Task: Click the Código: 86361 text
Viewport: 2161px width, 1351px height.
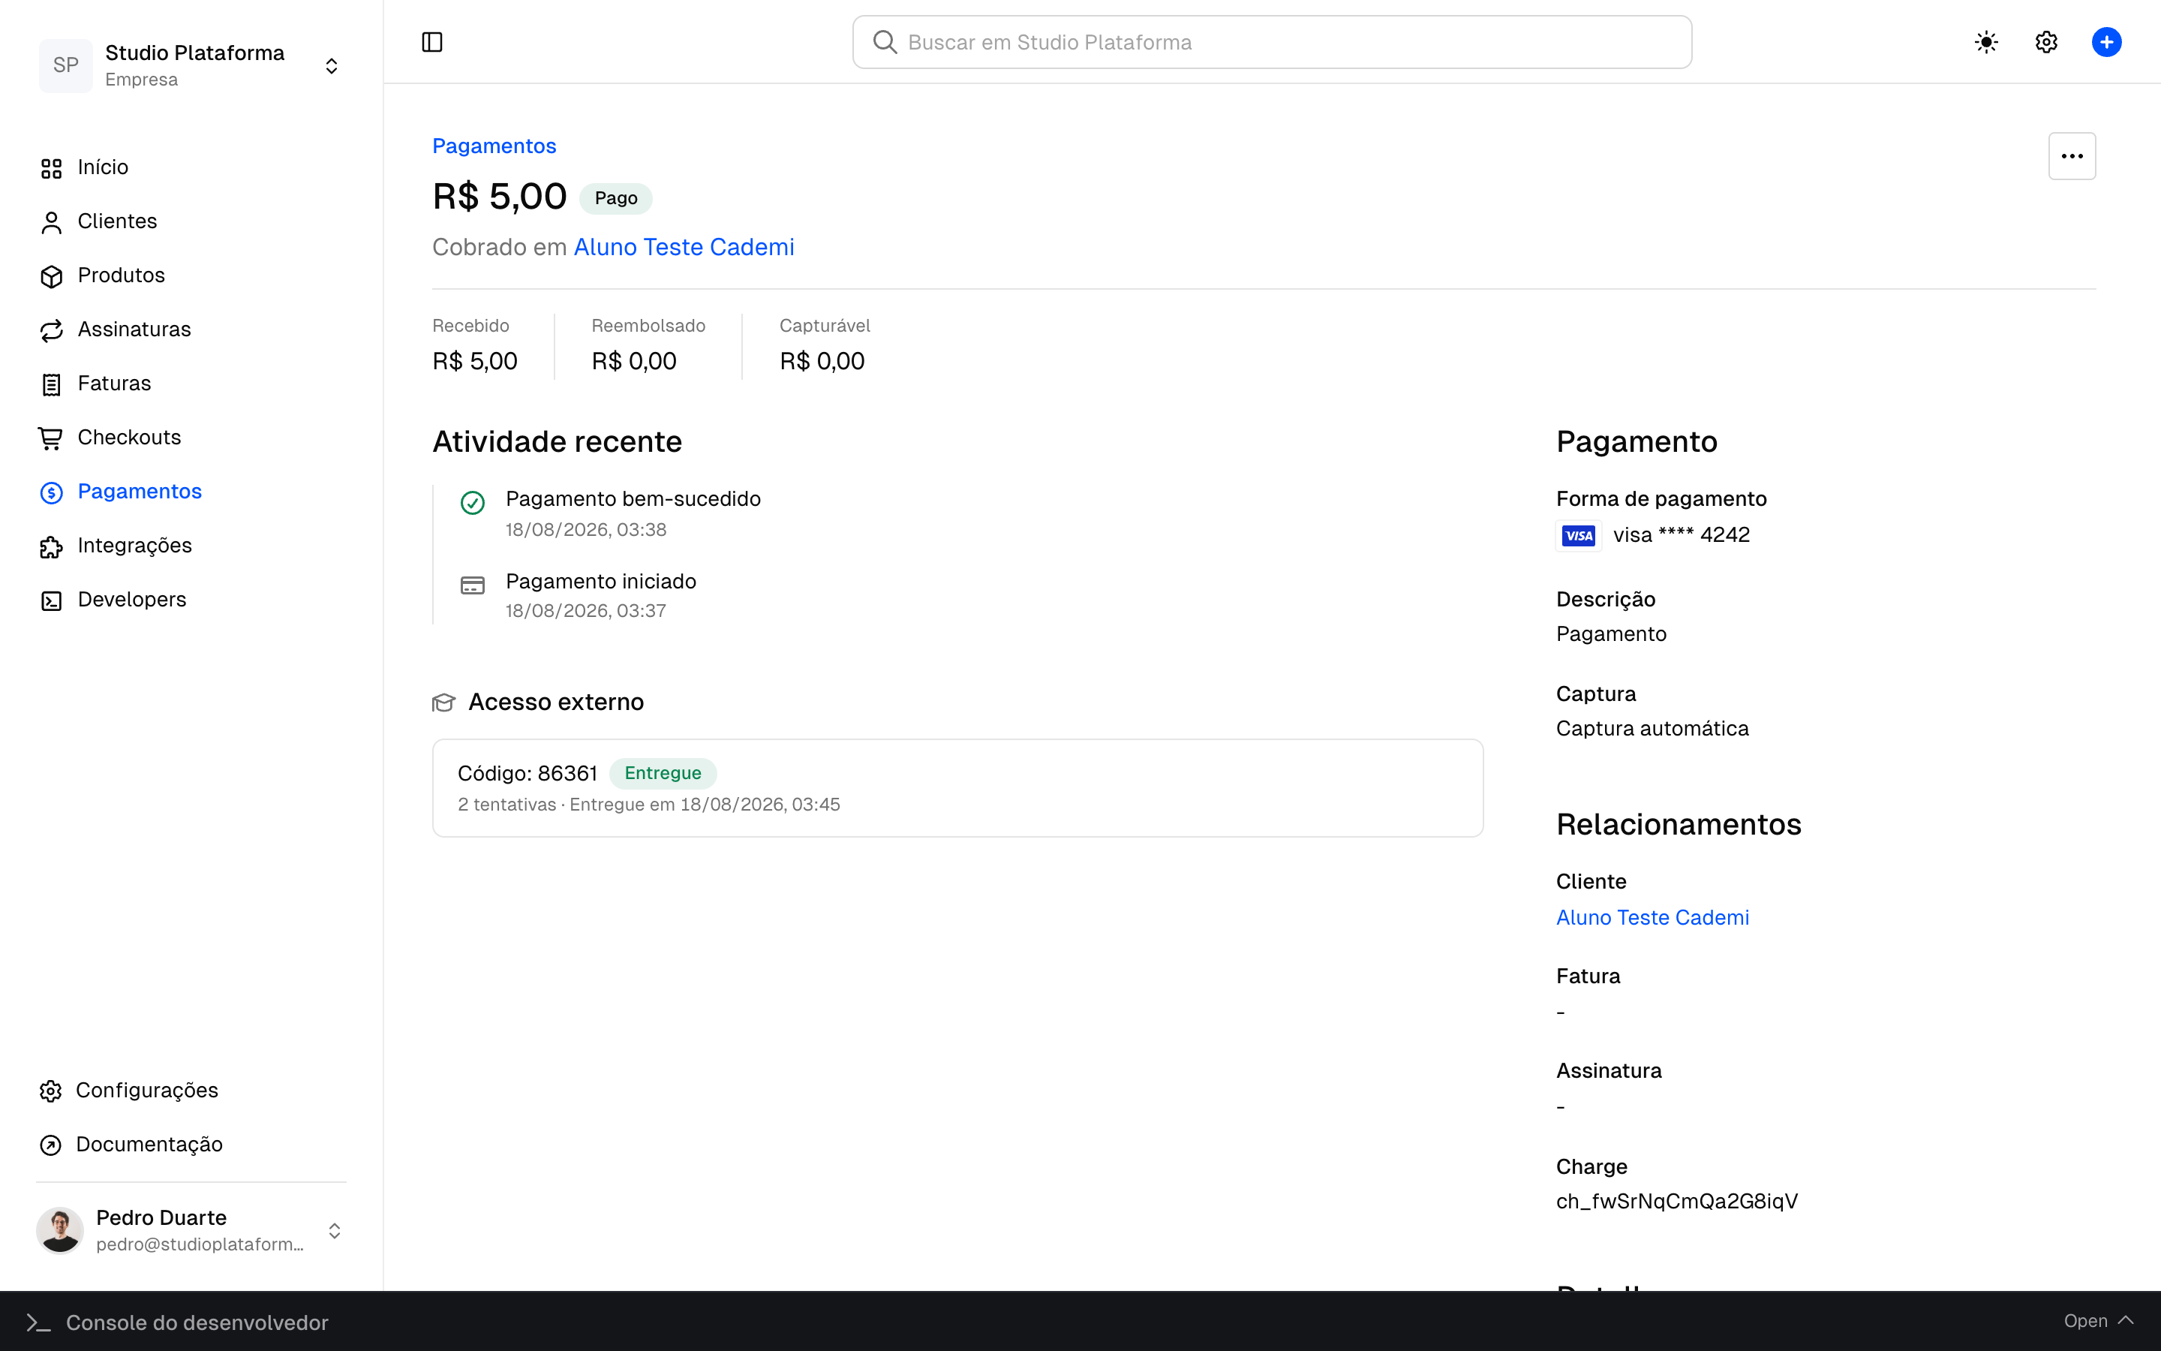Action: tap(527, 773)
